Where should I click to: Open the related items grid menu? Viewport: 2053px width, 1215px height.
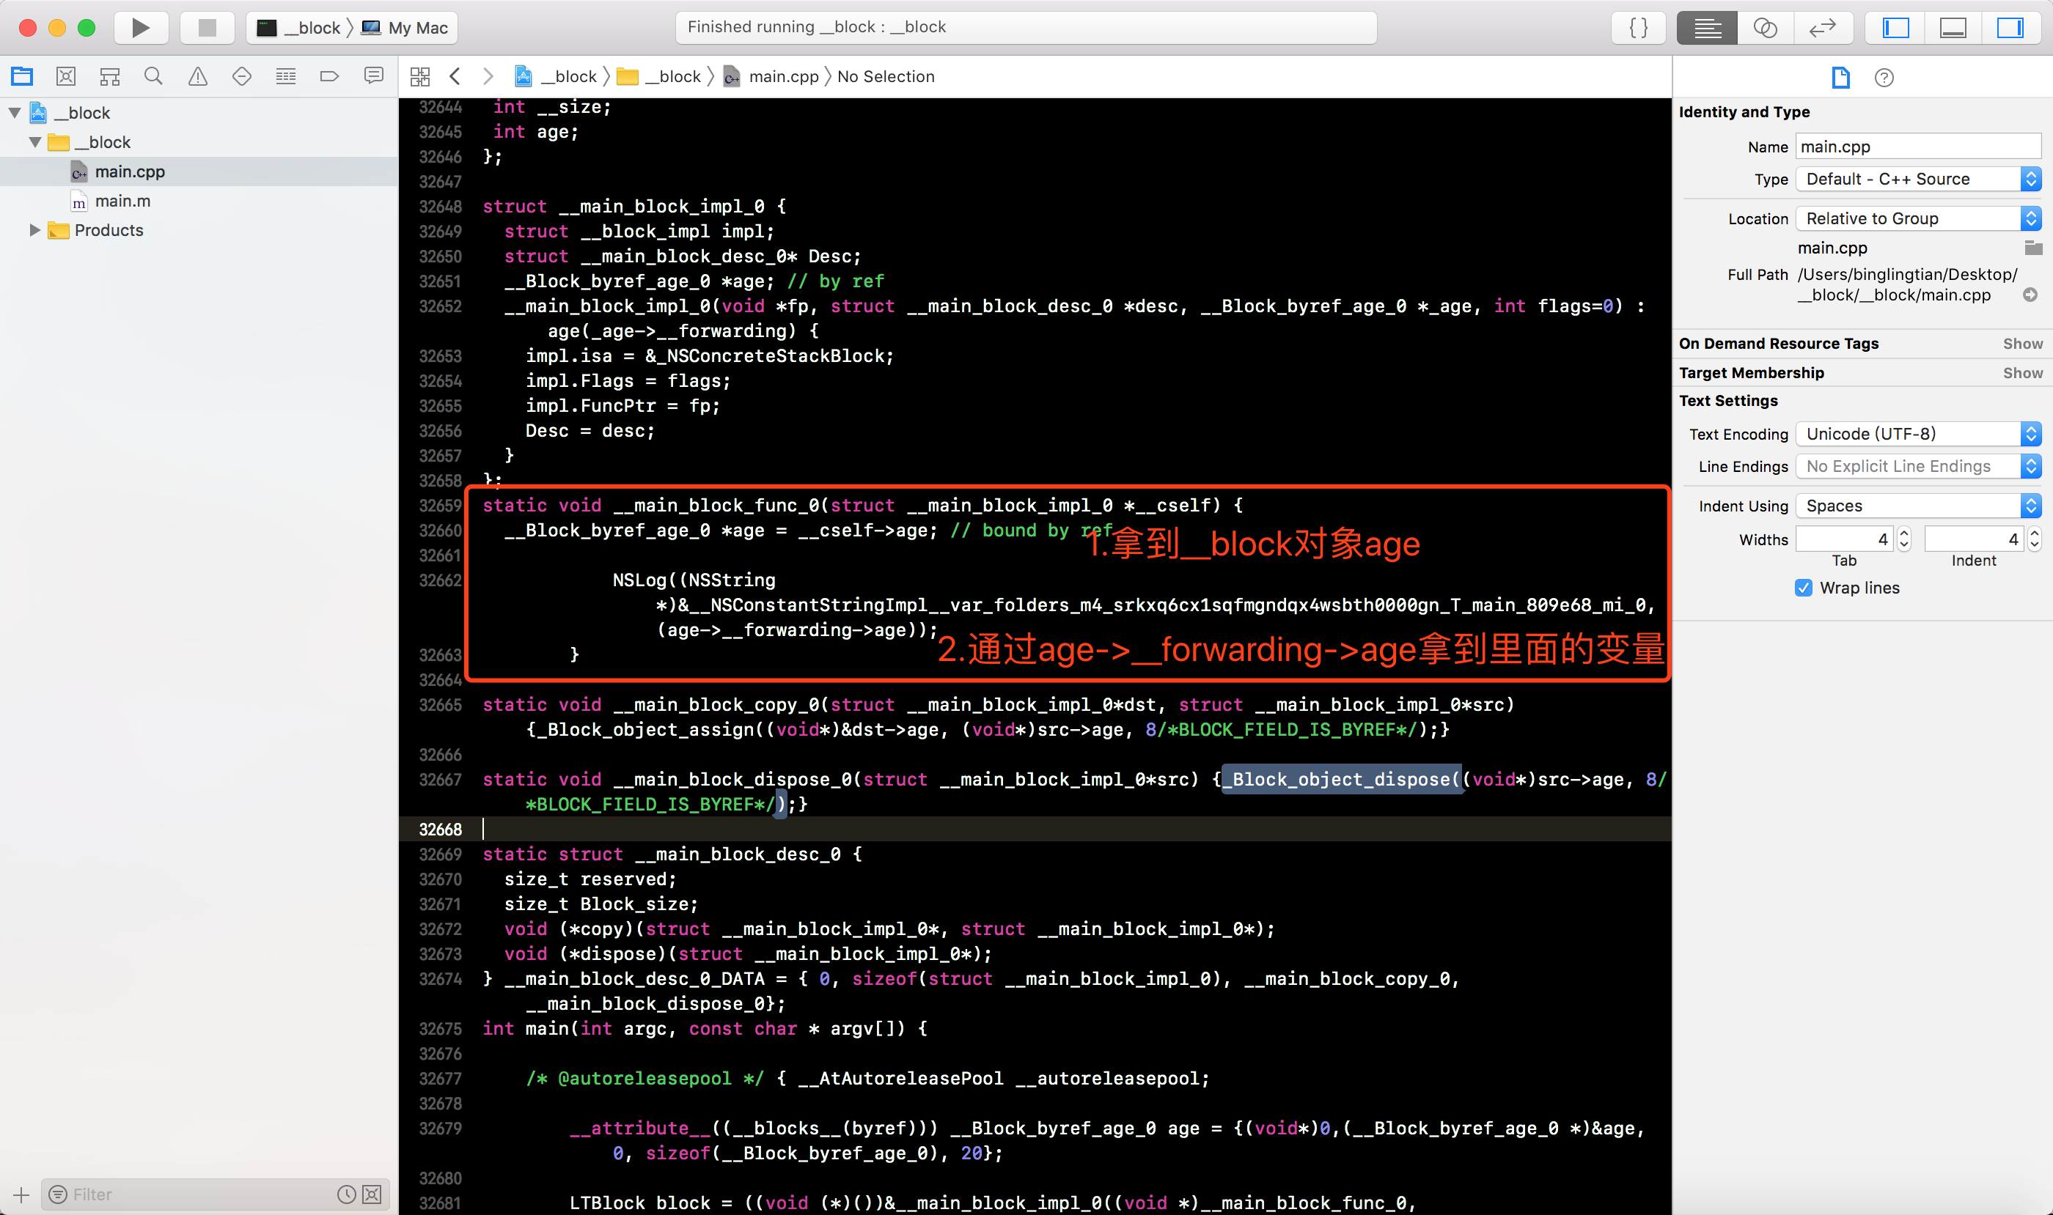[x=420, y=76]
